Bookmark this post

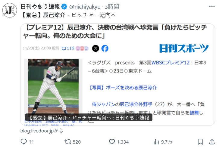(x=200, y=142)
